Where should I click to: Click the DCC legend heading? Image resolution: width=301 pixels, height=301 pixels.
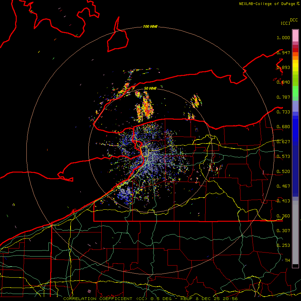click(x=294, y=20)
